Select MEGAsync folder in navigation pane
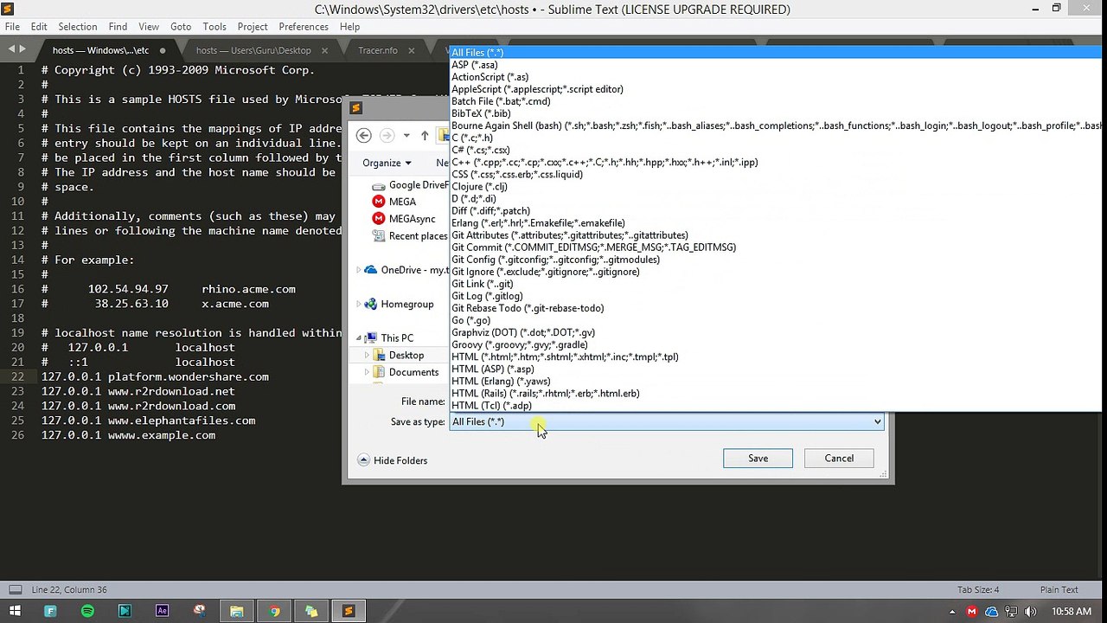Screen dimensions: 1107x623 pos(404,219)
